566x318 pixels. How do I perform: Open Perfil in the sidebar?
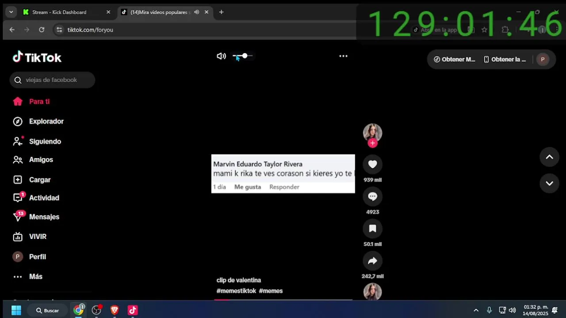(x=29, y=257)
